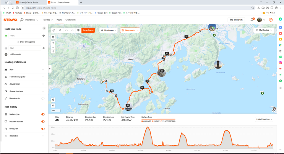Image resolution: width=284 pixels, height=154 pixels.
Task: Open the notifications bell
Action: click(252, 20)
